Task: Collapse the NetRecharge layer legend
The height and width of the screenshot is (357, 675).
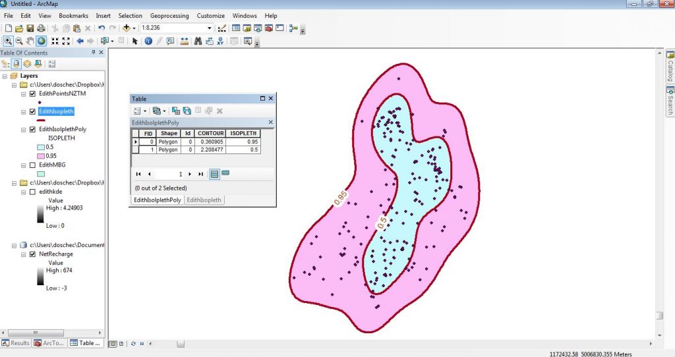Action: coord(23,254)
